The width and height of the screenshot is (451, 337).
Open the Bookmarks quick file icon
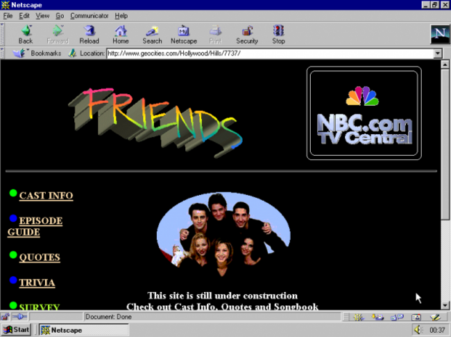click(20, 53)
